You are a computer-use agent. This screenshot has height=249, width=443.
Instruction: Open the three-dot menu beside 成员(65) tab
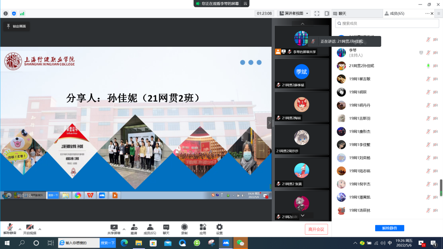427,14
